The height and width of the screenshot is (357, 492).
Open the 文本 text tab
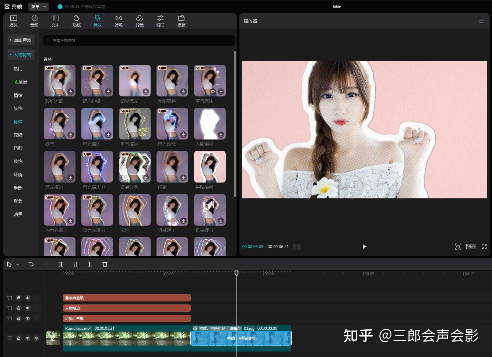[x=56, y=21]
